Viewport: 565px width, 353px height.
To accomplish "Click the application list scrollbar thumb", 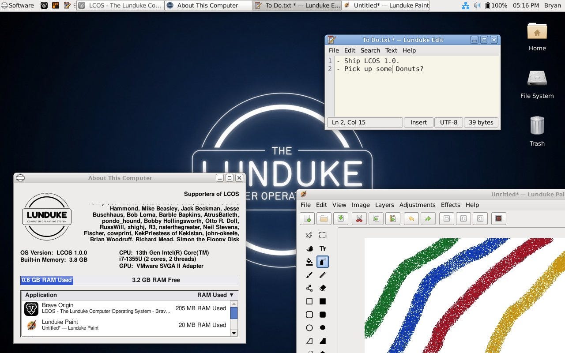I will tap(234, 313).
